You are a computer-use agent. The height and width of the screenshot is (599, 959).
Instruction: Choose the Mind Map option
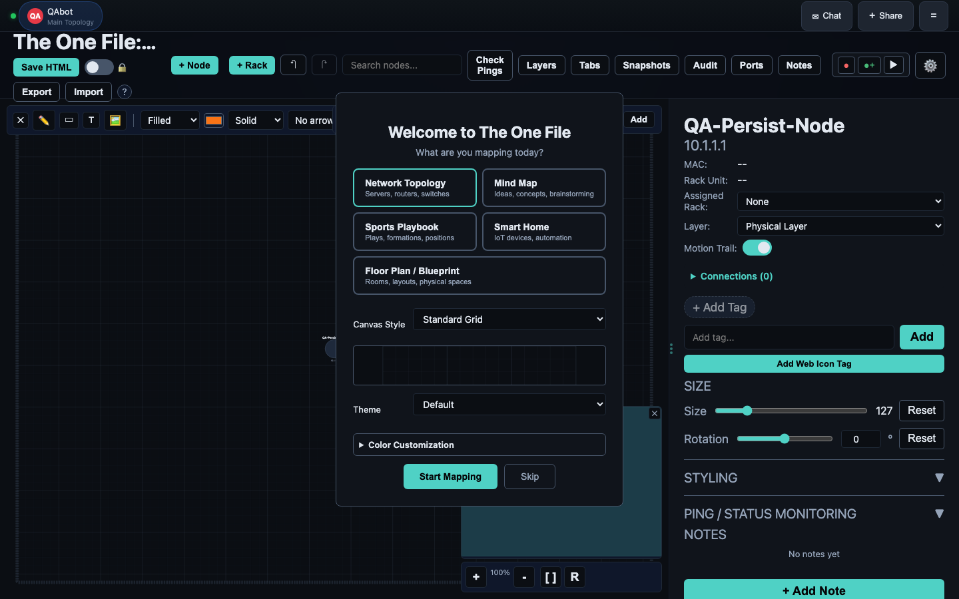pos(544,188)
